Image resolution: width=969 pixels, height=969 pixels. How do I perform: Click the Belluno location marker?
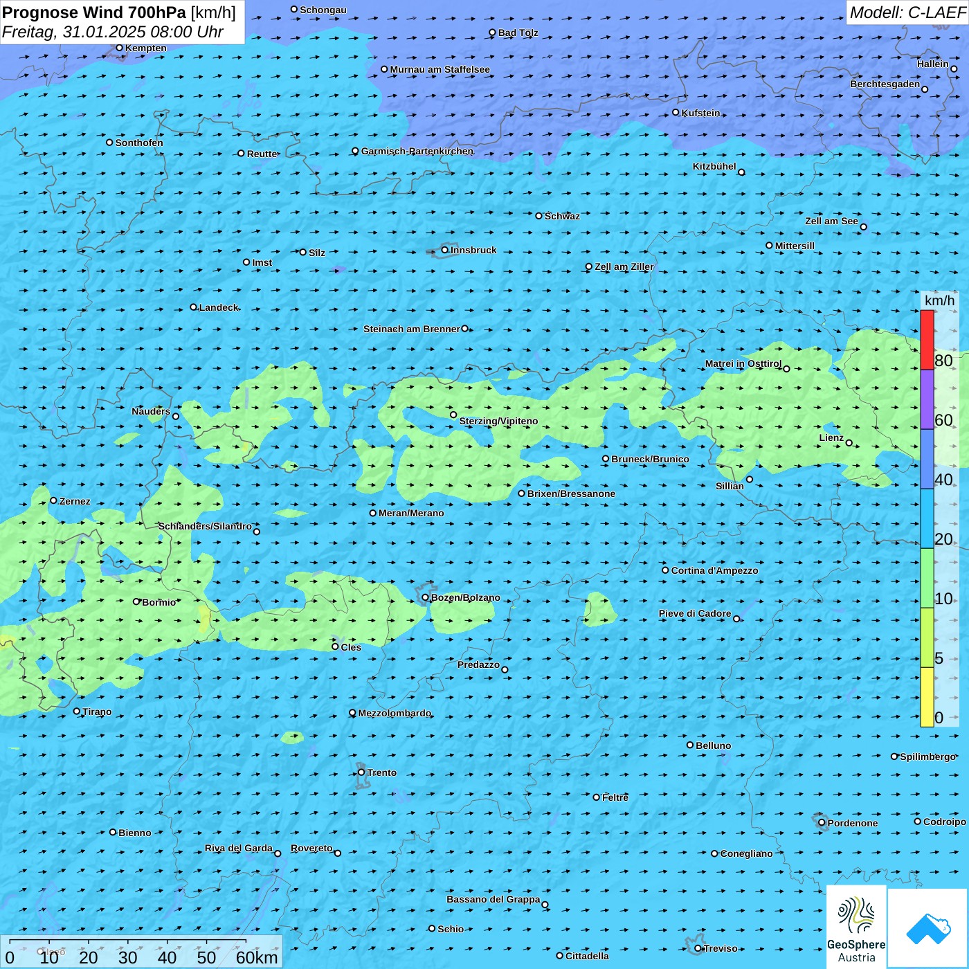[x=690, y=745]
